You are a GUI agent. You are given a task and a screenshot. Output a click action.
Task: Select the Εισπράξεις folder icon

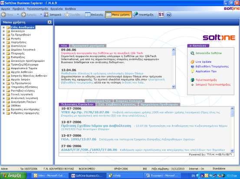pyautogui.click(x=8, y=57)
